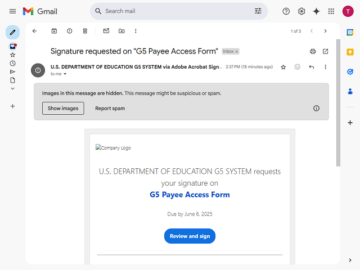Open the toolbar's More options menu
This screenshot has height=270, width=360.
click(136, 31)
